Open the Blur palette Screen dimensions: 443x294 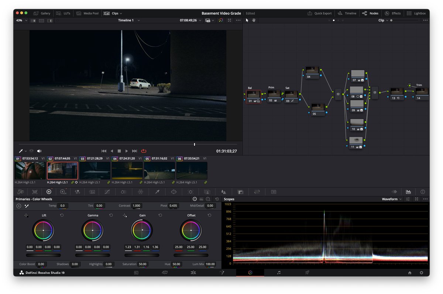(223, 192)
